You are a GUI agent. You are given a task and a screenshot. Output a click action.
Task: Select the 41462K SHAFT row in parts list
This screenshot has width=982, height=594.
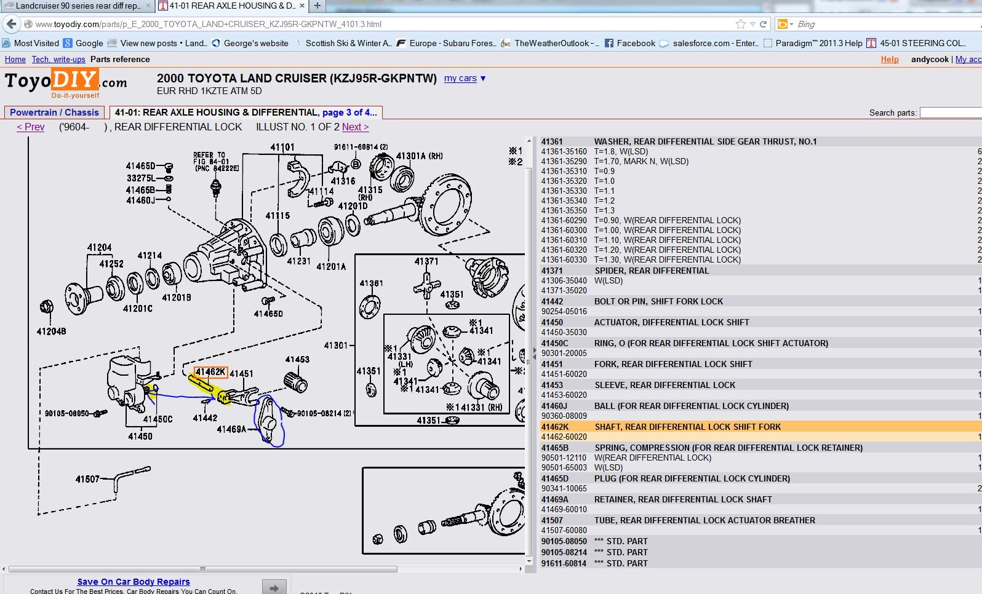click(760, 427)
